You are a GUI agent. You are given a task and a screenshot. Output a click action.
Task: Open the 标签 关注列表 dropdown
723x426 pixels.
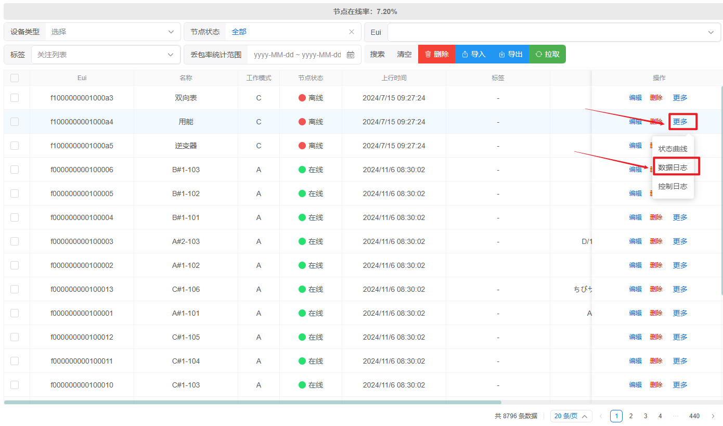(x=106, y=55)
